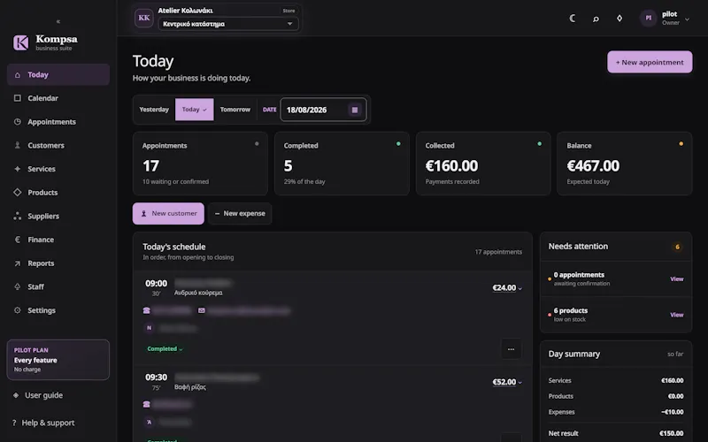The height and width of the screenshot is (442, 708).
Task: Open Services from the sidebar menu
Action: pyautogui.click(x=58, y=169)
